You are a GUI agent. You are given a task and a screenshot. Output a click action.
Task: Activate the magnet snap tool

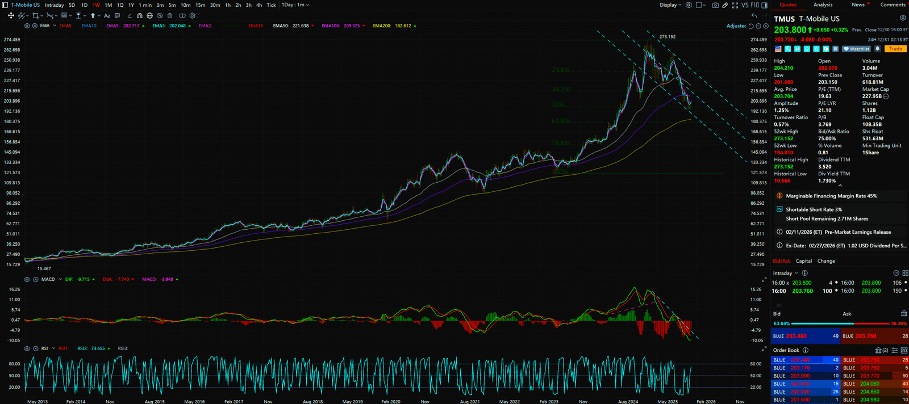pyautogui.click(x=140, y=16)
